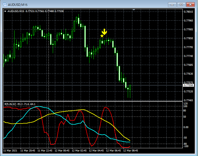Click the indicator scale value 80
The image size is (198, 156).
(x=185, y=111)
